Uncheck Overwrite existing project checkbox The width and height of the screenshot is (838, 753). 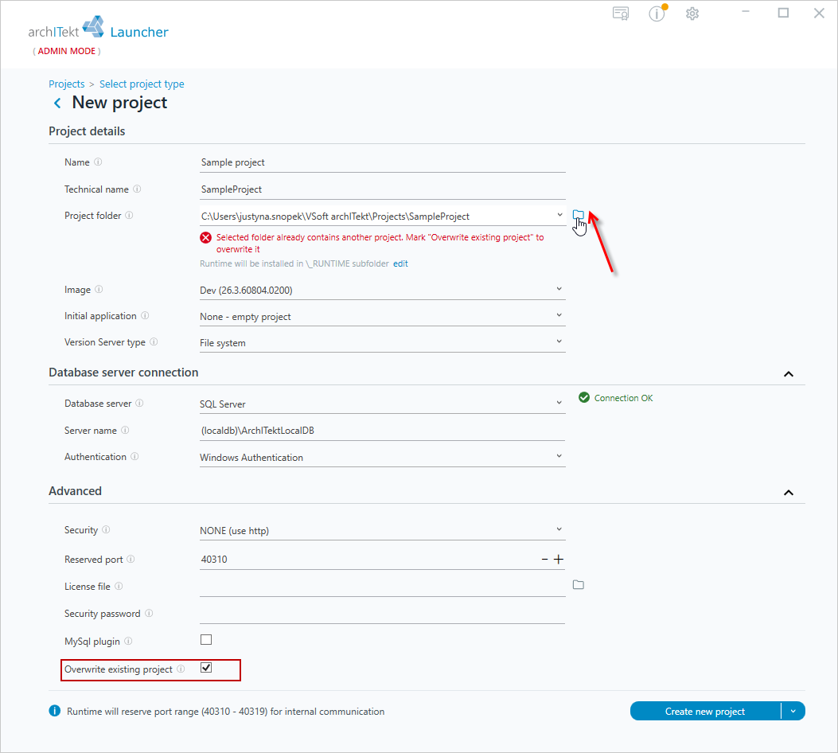click(x=206, y=668)
